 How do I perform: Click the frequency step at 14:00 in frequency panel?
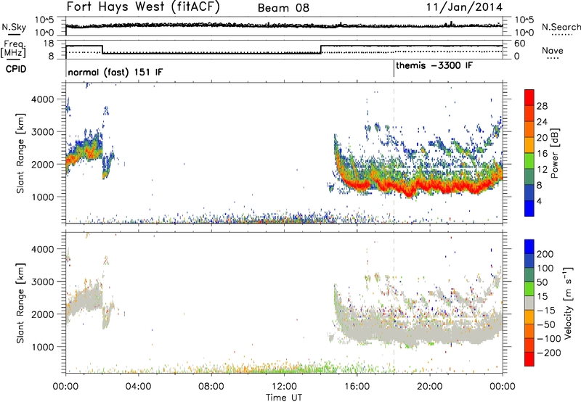321,49
